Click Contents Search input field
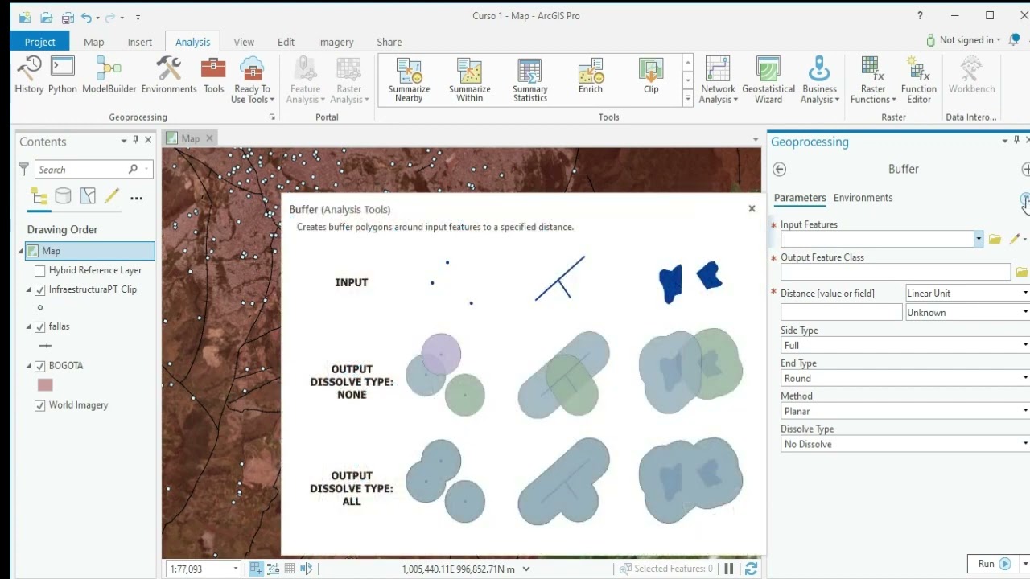This screenshot has width=1030, height=579. coord(80,170)
